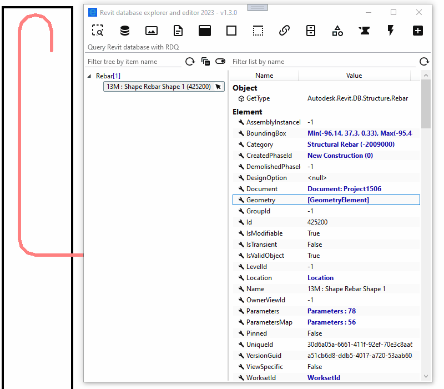Open the New Construction (0) phase link
Image resolution: width=444 pixels, height=389 pixels.
coord(340,156)
